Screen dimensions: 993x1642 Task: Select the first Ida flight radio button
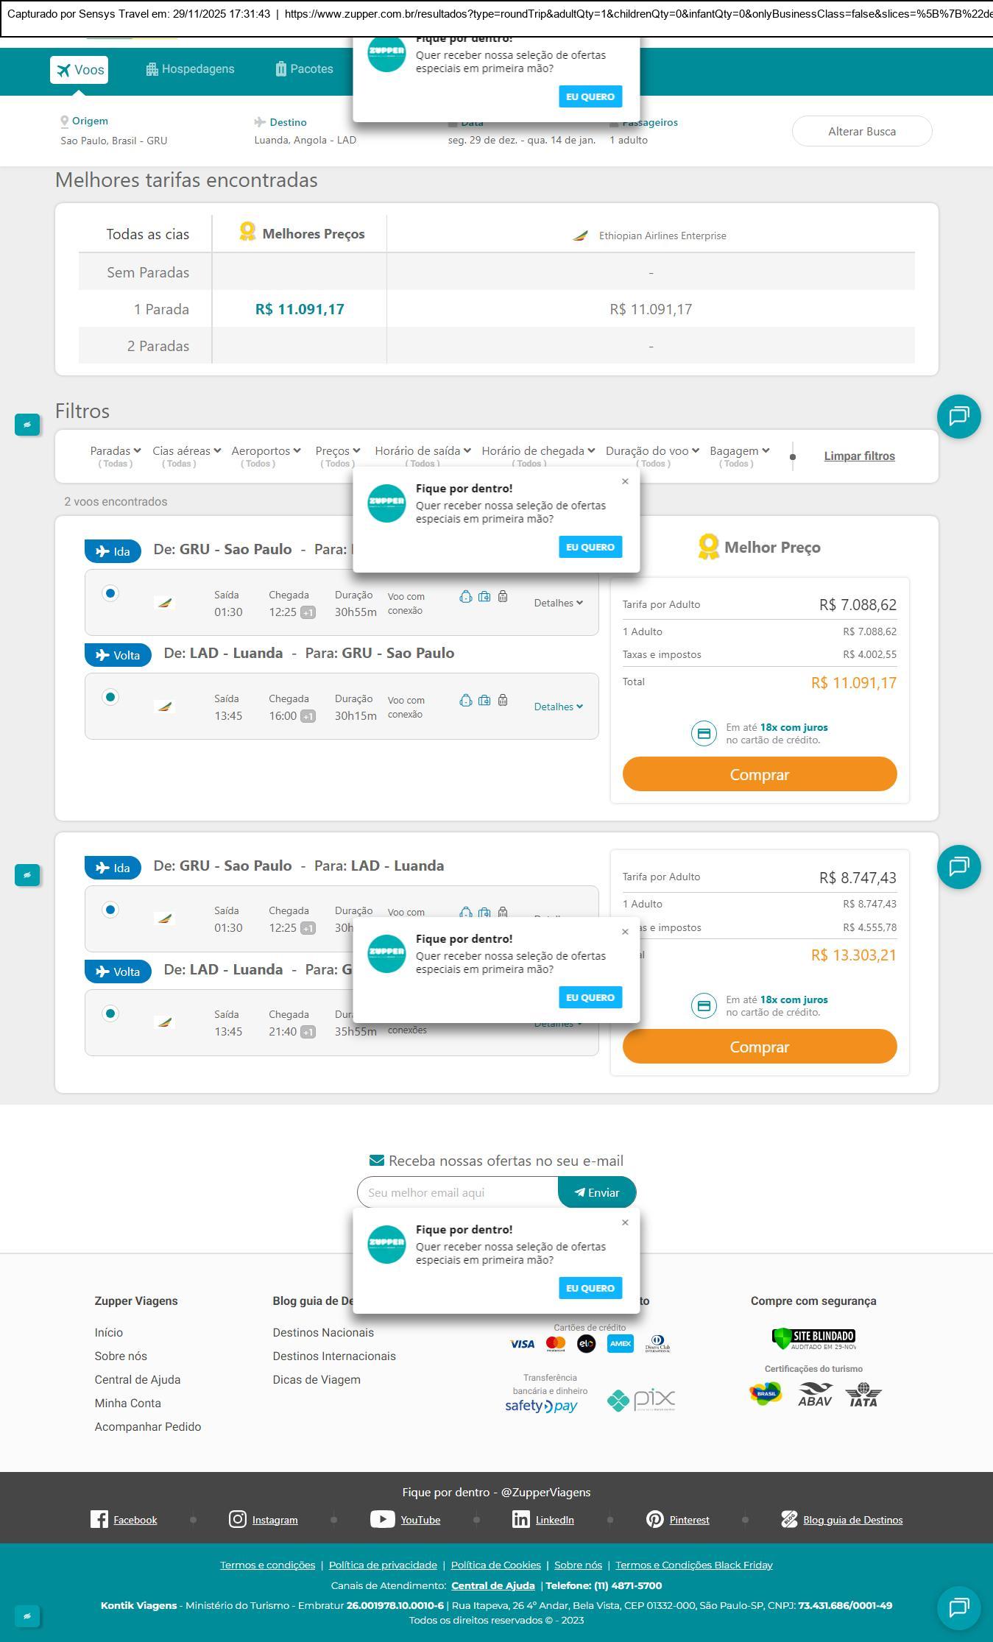coord(110,593)
